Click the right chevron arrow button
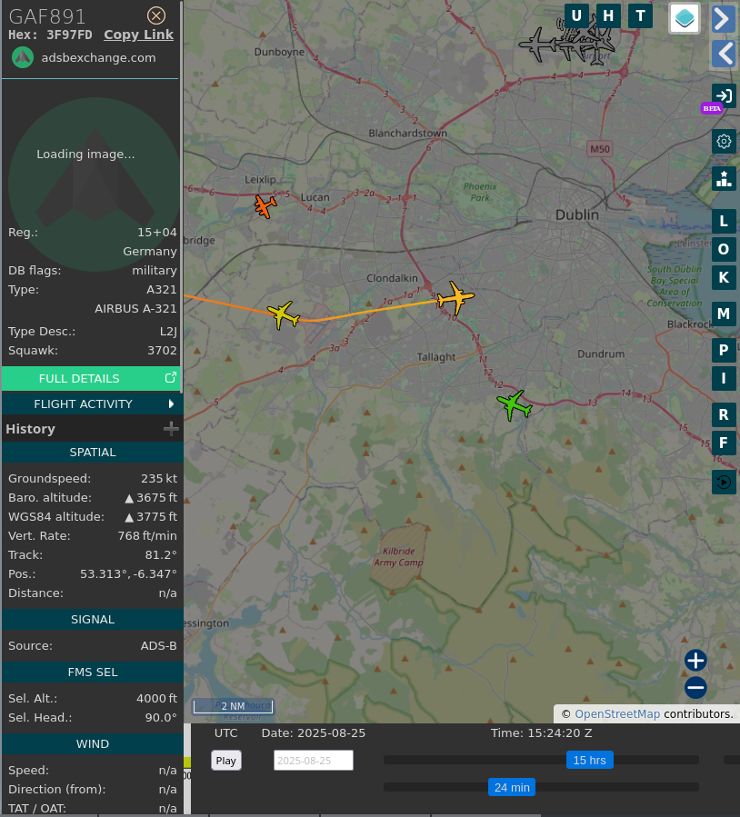This screenshot has height=817, width=740. pos(724,19)
